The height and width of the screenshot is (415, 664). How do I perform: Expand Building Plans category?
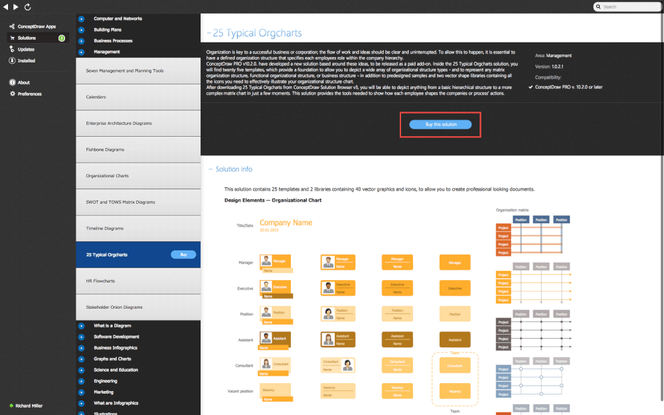pyautogui.click(x=81, y=30)
